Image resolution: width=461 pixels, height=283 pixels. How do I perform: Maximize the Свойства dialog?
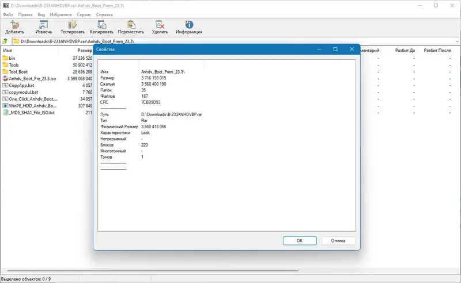[x=335, y=49]
